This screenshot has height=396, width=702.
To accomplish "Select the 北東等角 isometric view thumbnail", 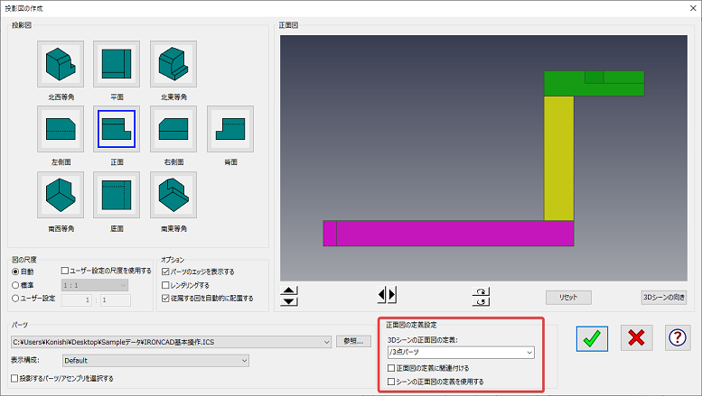I will click(x=173, y=64).
